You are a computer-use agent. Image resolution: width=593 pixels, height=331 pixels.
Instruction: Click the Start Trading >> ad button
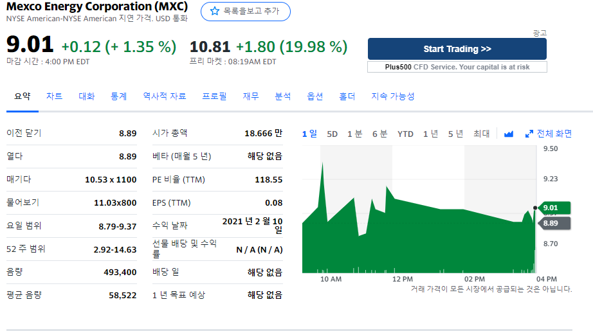pos(457,49)
